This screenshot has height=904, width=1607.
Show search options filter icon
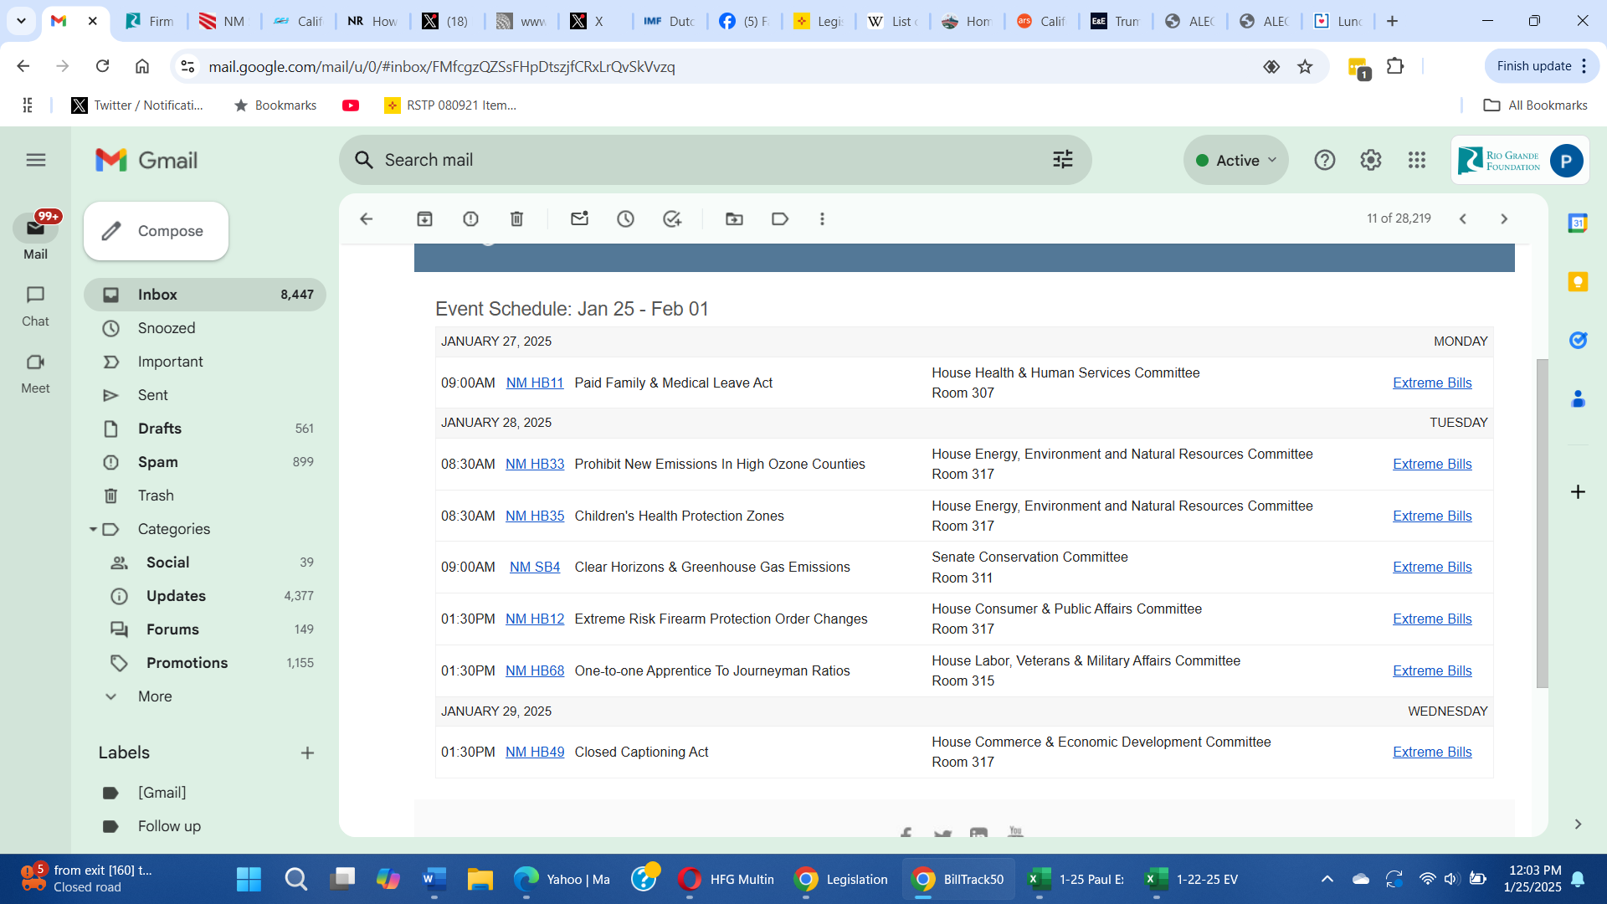pyautogui.click(x=1062, y=160)
